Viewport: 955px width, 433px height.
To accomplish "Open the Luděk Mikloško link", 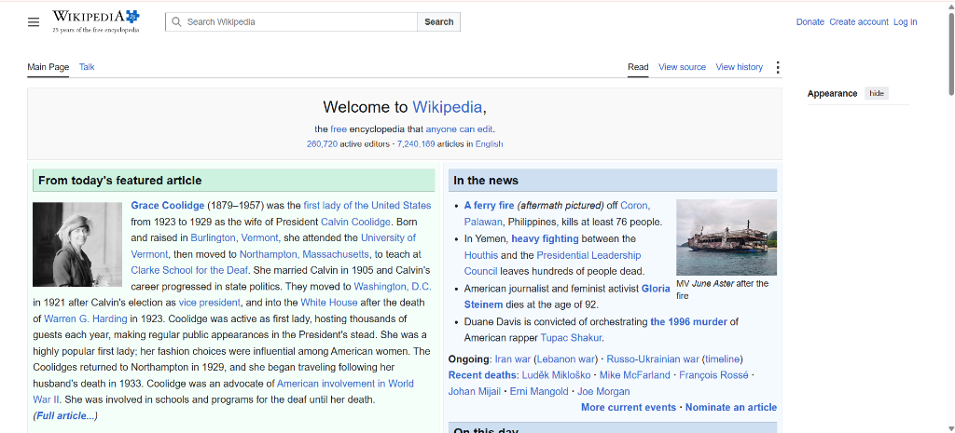I will pyautogui.click(x=558, y=375).
